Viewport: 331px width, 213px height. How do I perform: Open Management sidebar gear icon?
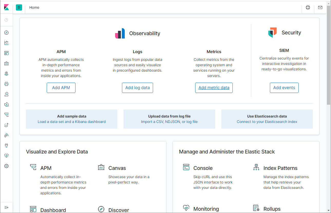[x=6, y=166]
